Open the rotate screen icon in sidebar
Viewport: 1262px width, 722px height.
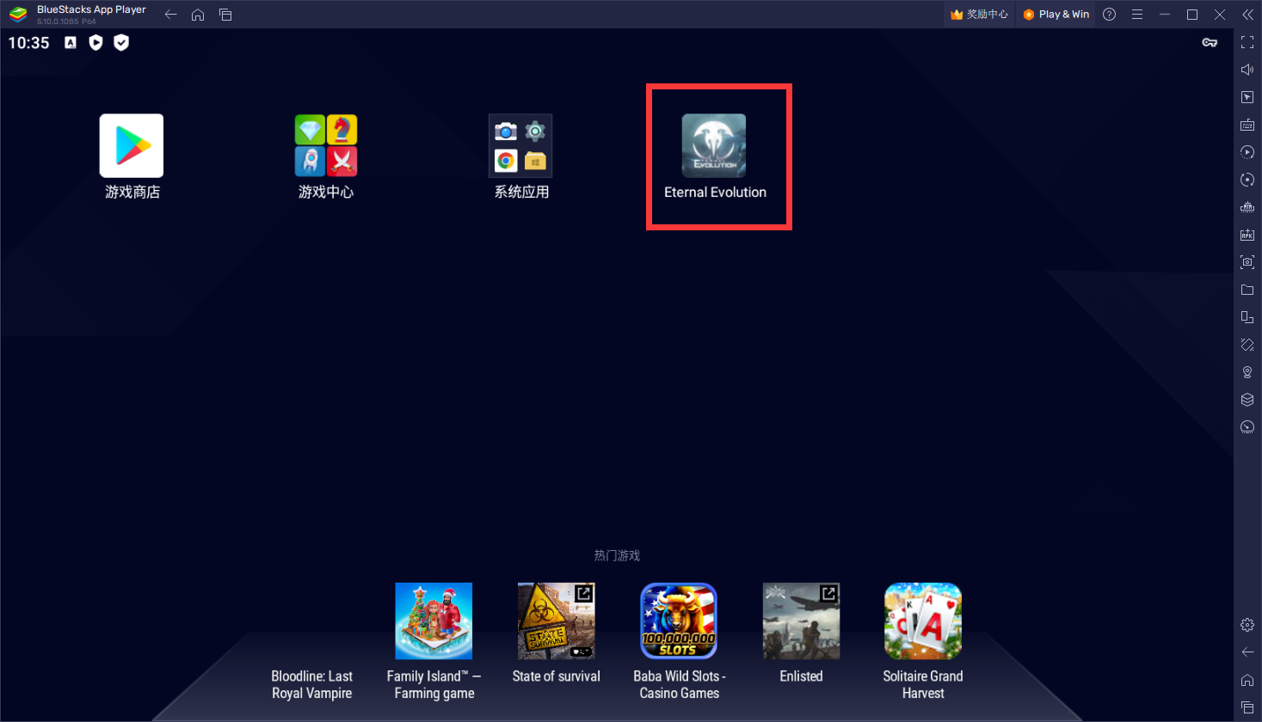coord(1247,317)
